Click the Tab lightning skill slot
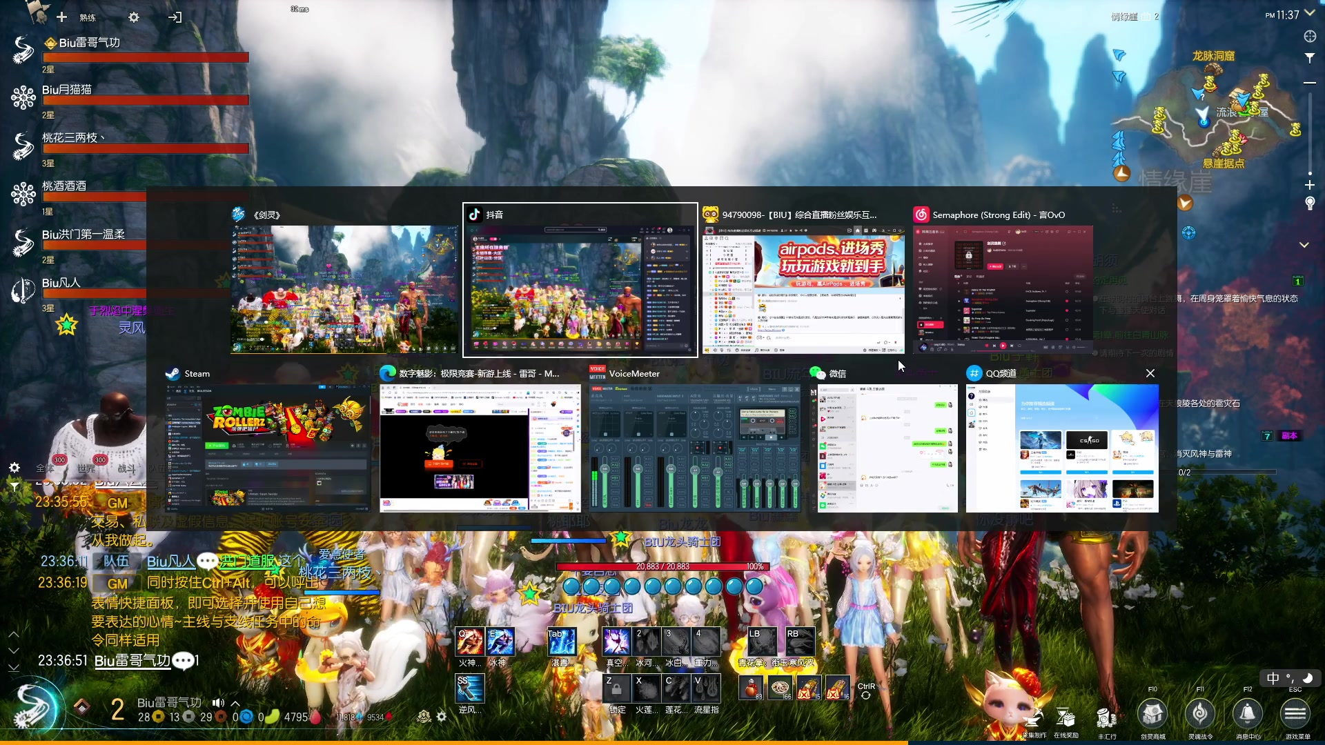Viewport: 1325px width, 745px height. pos(561,642)
